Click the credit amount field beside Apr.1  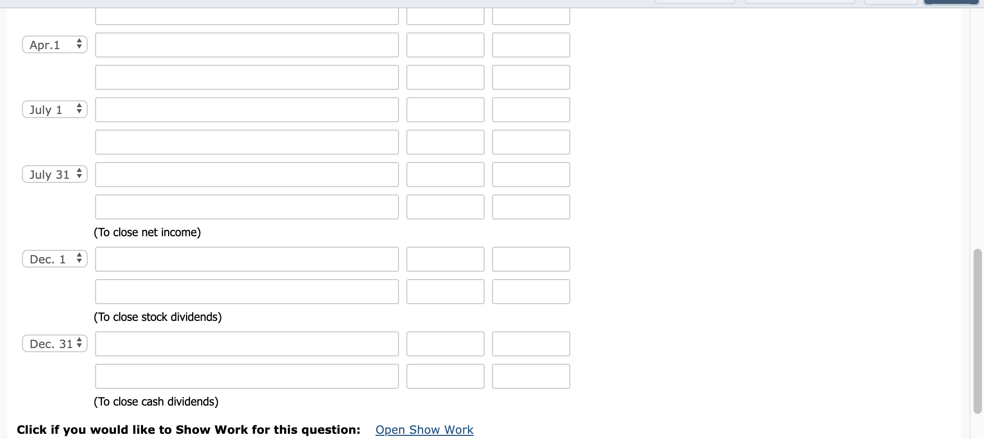point(530,44)
